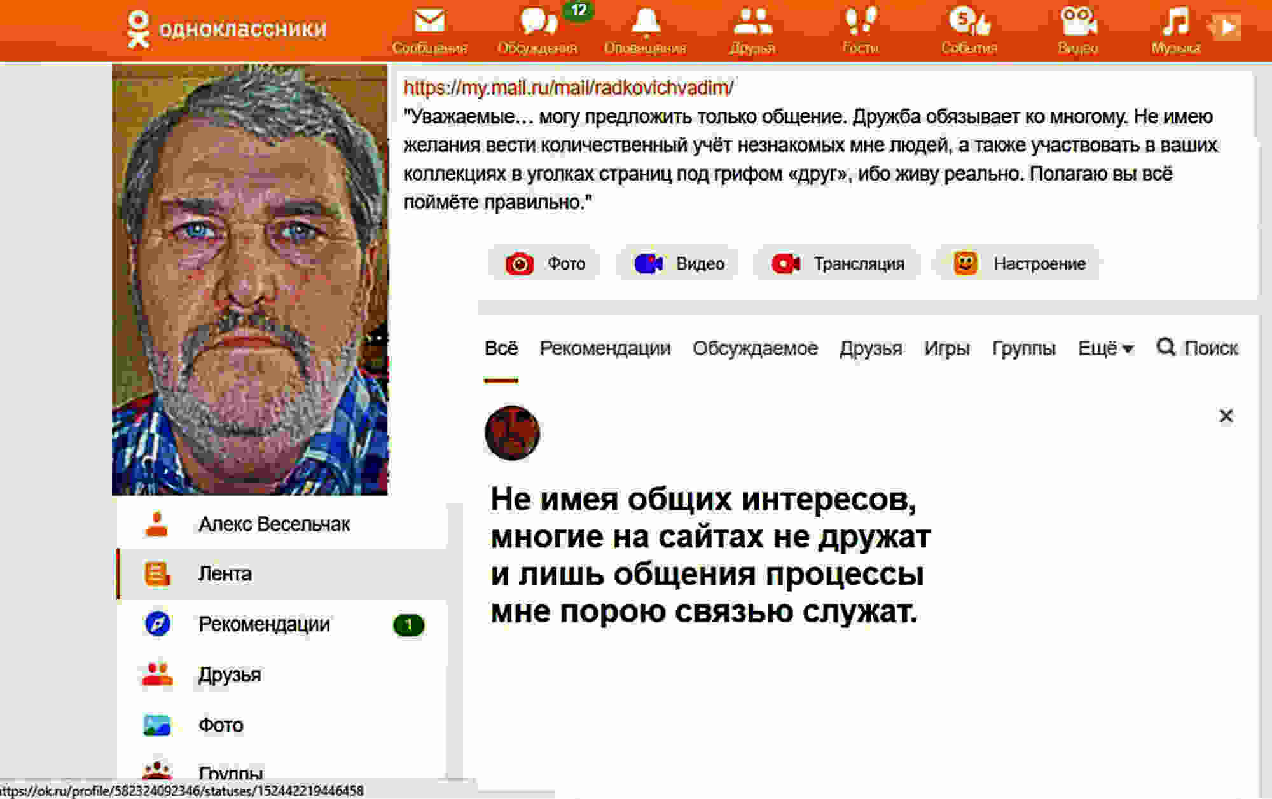Open Гости footprints icon
The height and width of the screenshot is (799, 1272).
(x=861, y=21)
